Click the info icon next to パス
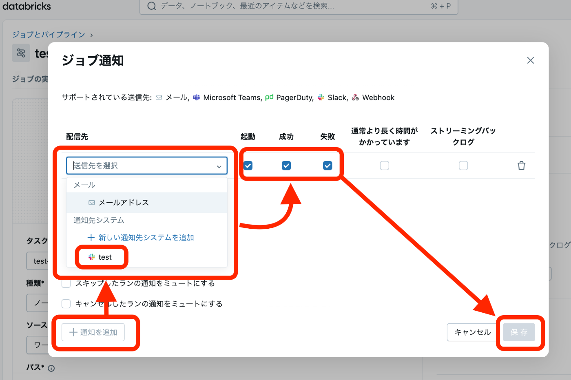Screen dimensions: 571x380 click(x=51, y=368)
